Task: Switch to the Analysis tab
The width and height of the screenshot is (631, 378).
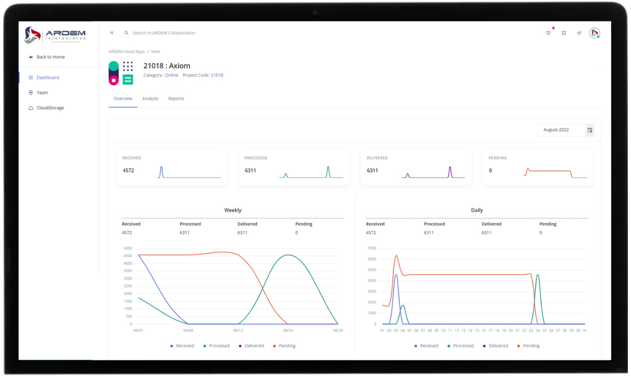Action: (150, 99)
